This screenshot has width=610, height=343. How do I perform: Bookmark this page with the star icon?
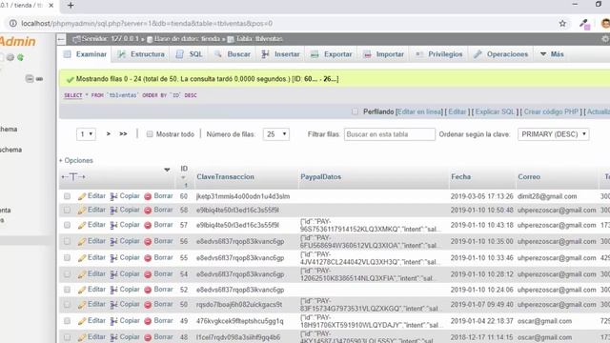(x=562, y=23)
